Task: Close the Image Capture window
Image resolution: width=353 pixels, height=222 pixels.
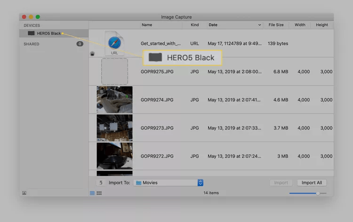Action: pyautogui.click(x=24, y=17)
